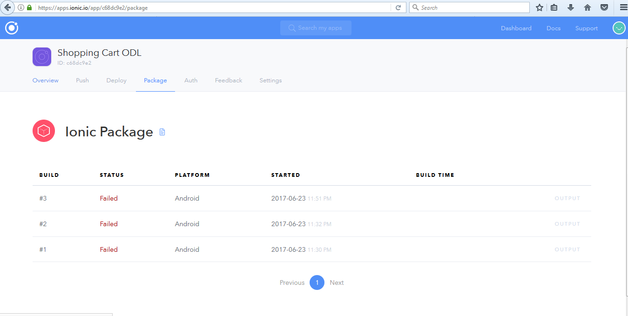Show bookmarks list icon in toolbar
The height and width of the screenshot is (316, 628).
tap(554, 7)
